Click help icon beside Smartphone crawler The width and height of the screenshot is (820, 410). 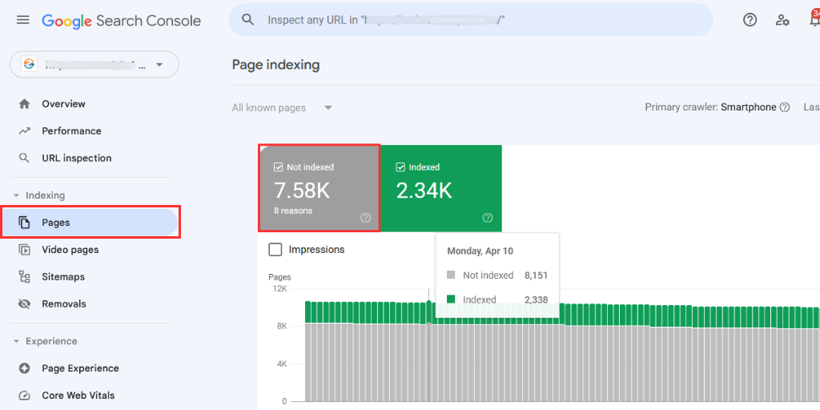pyautogui.click(x=785, y=107)
